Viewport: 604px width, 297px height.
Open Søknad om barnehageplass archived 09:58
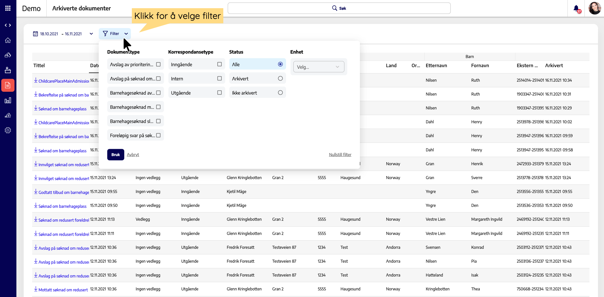click(x=62, y=151)
